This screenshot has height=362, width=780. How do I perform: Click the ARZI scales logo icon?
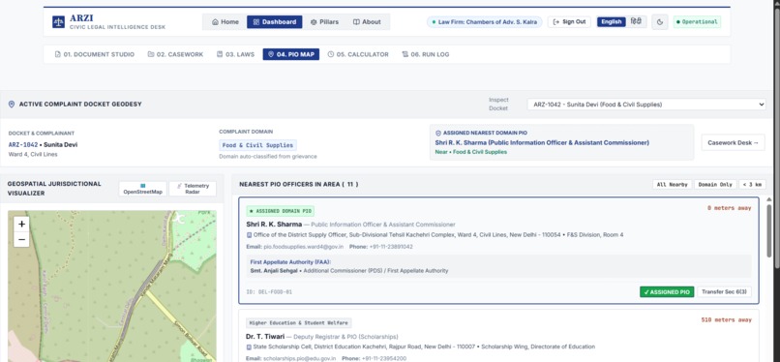[x=58, y=22]
